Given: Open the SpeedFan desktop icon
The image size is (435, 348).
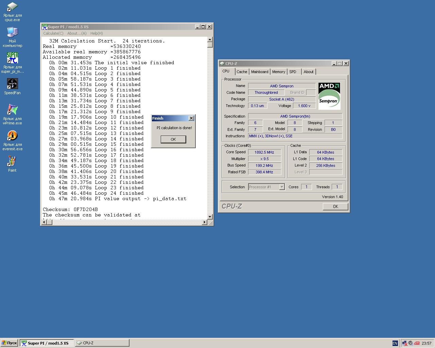Looking at the screenshot, I should click(12, 87).
